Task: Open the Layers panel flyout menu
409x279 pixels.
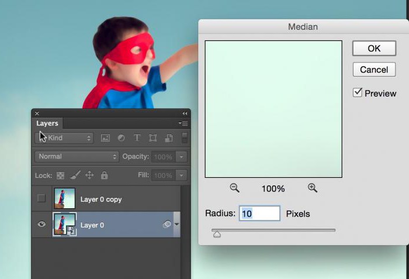Action: pos(183,123)
